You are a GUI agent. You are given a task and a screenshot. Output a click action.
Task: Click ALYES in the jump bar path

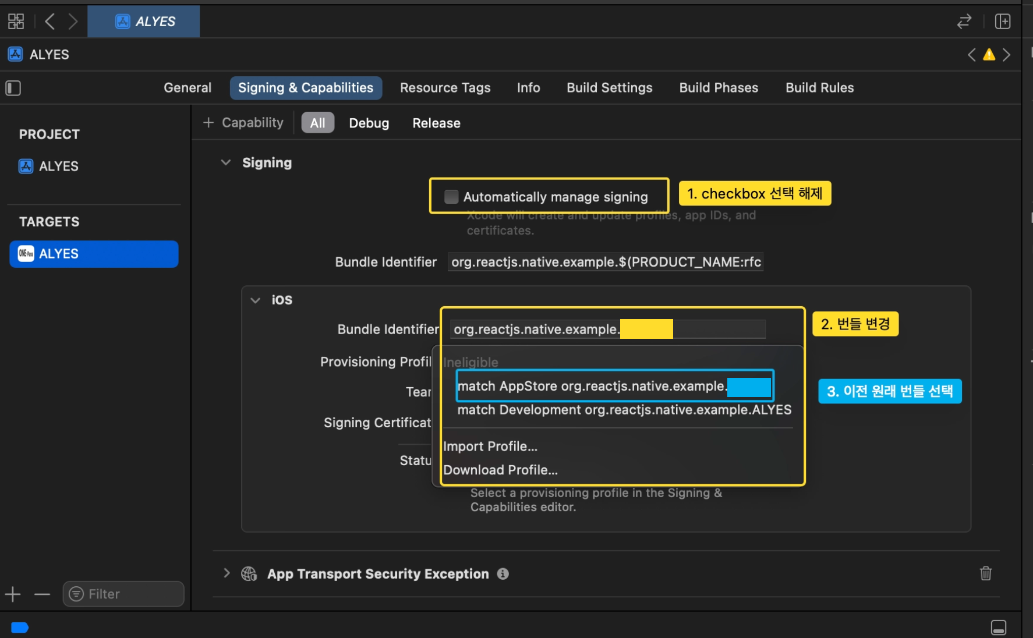coord(49,55)
